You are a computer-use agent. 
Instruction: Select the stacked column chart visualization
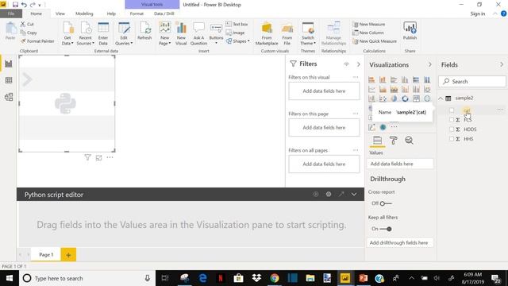pyautogui.click(x=383, y=79)
